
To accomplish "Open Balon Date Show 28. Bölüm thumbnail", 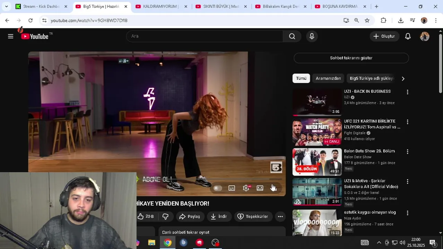I will point(317,162).
